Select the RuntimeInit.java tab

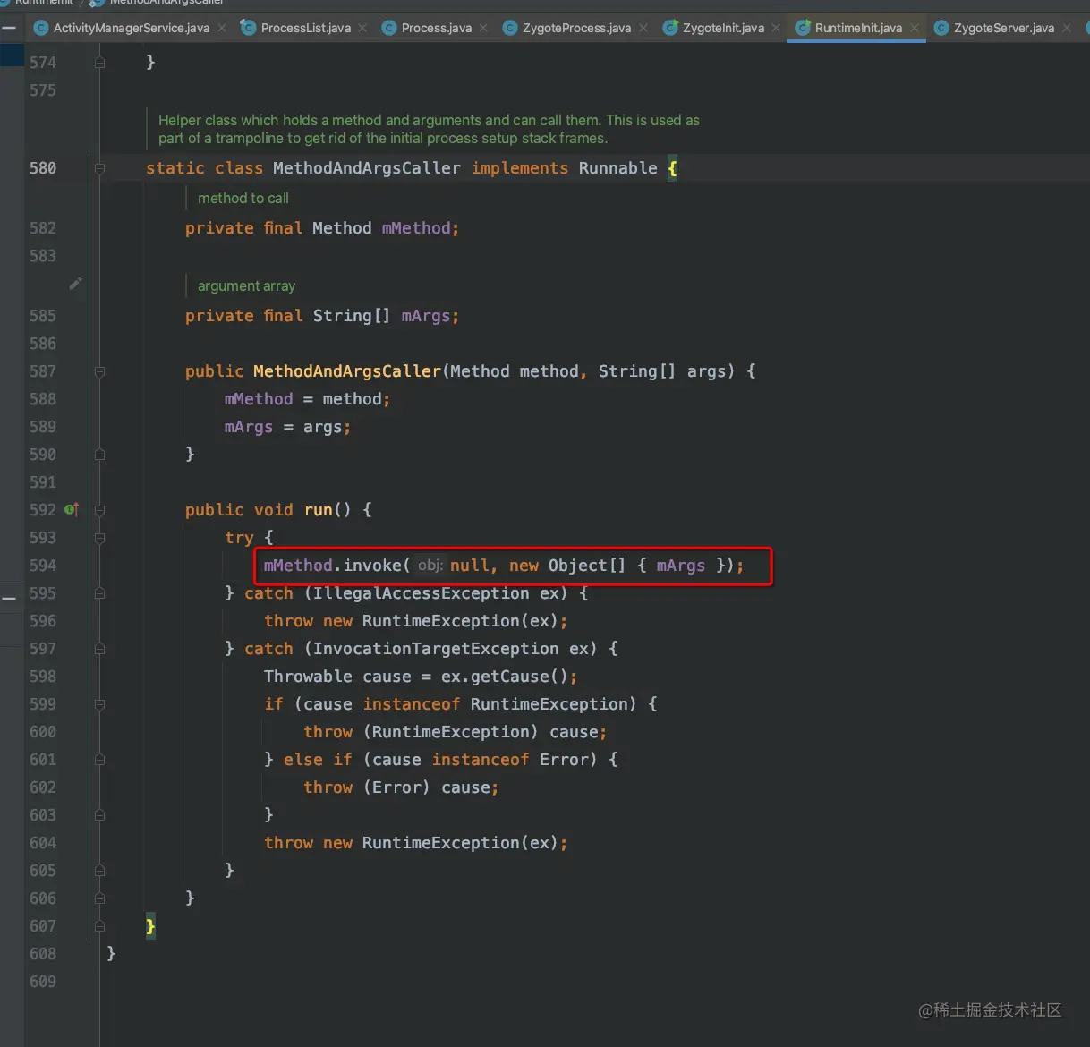(x=858, y=28)
